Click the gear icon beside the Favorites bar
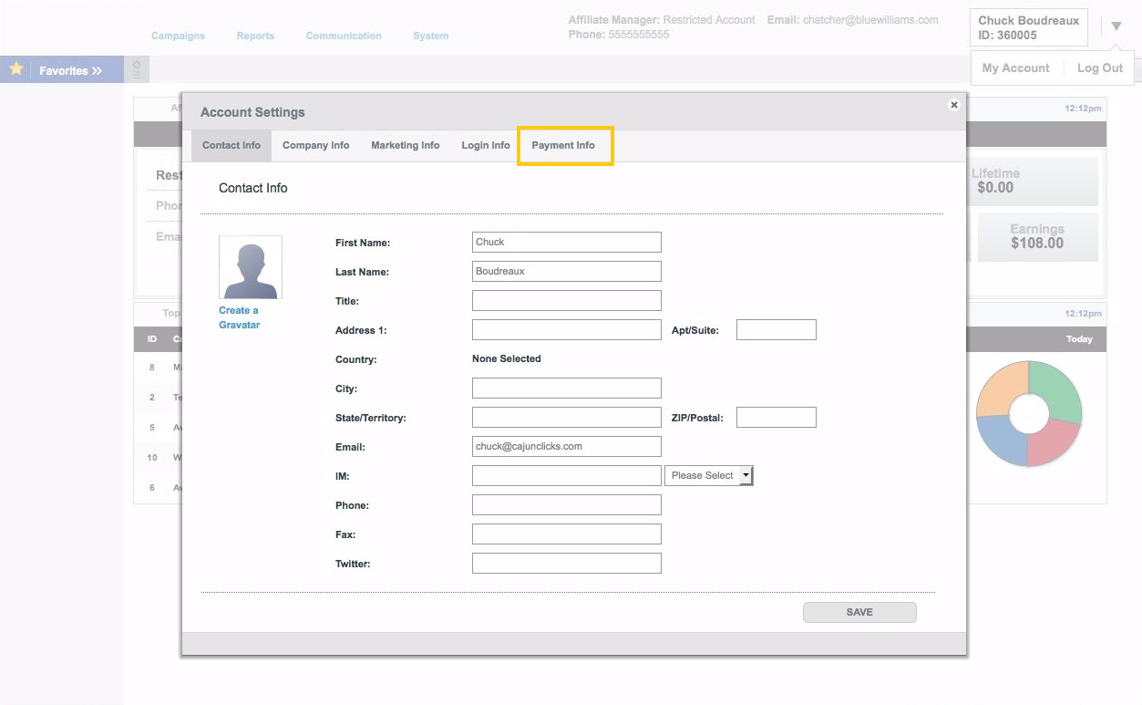Viewport: 1142px width, 705px height. [x=136, y=68]
